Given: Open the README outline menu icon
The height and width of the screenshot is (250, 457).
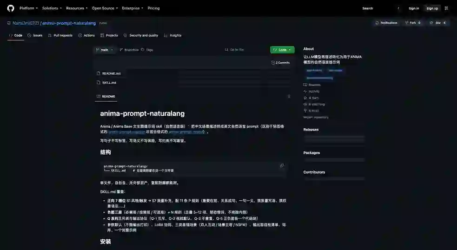Looking at the screenshot, I should [x=289, y=97].
